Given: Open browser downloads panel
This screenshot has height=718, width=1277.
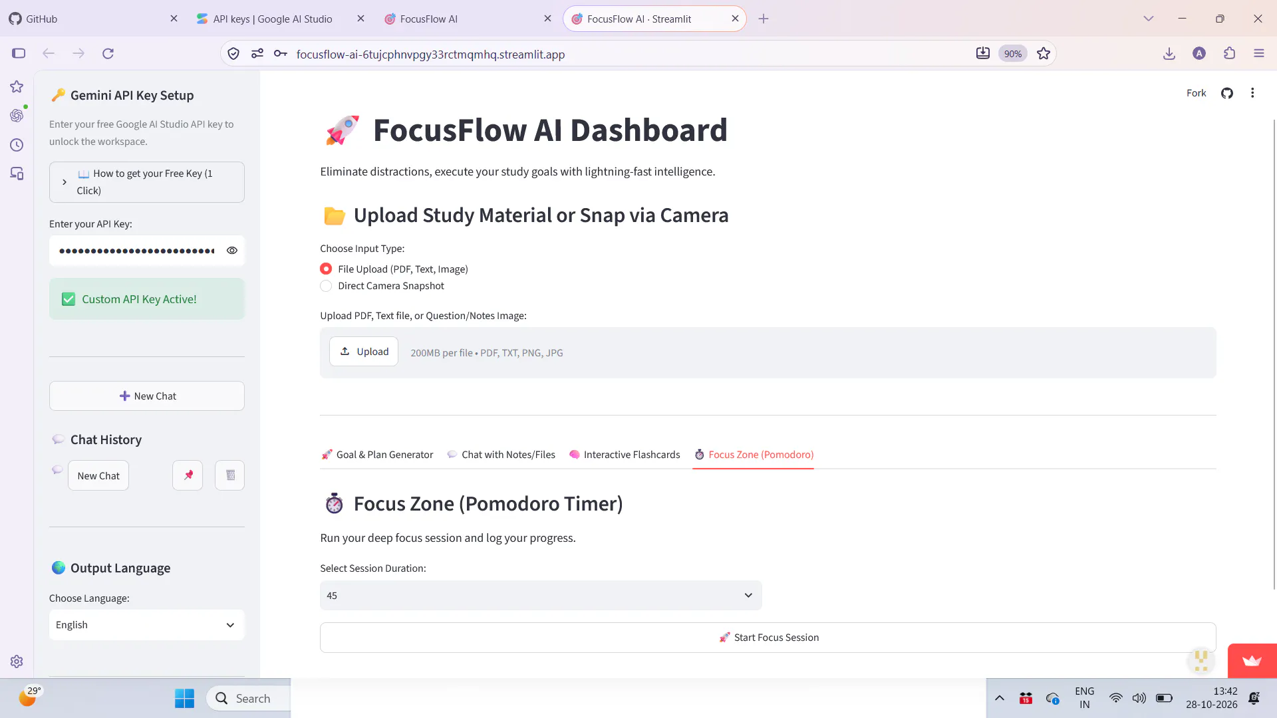Looking at the screenshot, I should tap(1169, 54).
